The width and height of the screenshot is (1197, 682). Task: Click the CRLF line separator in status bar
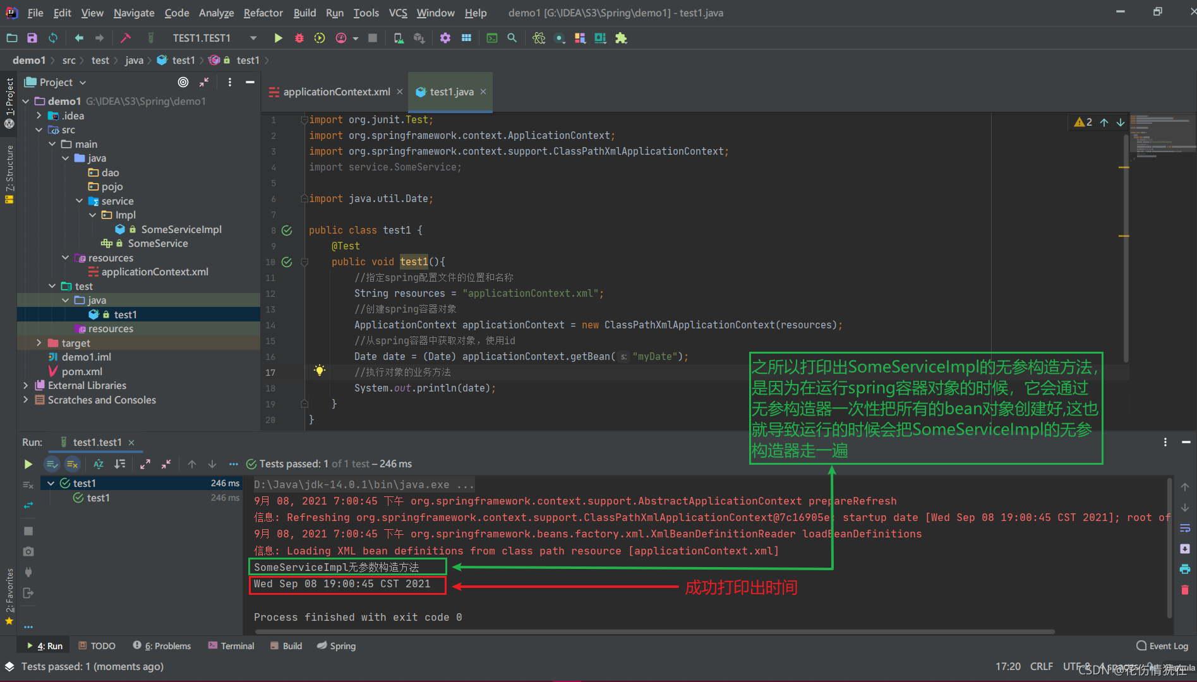1041,666
